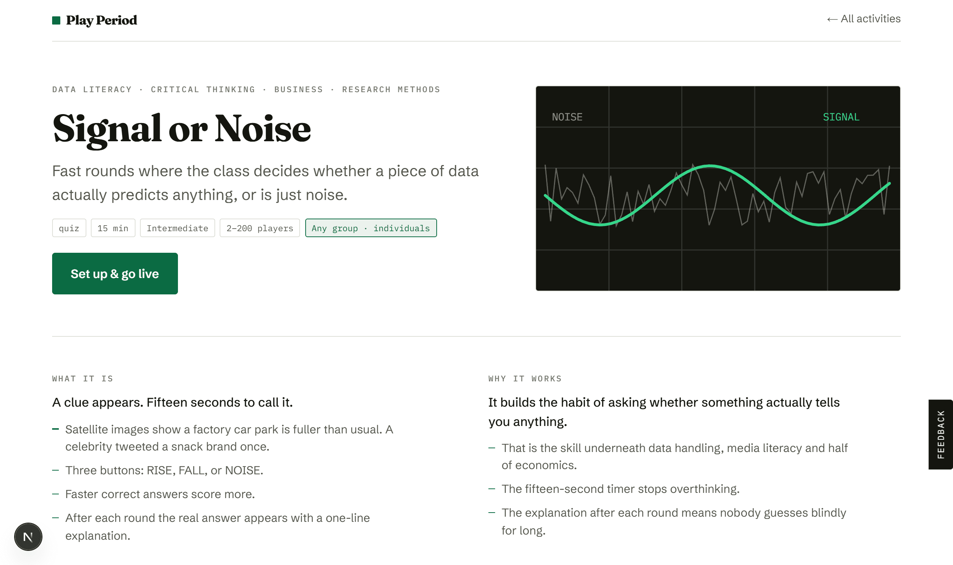Click the Set up & go live button
This screenshot has width=953, height=565.
[x=115, y=273]
